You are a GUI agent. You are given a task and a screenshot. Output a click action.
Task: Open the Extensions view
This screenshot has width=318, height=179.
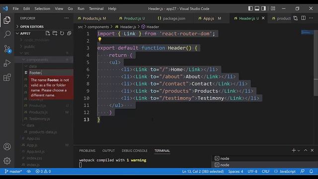click(7, 78)
